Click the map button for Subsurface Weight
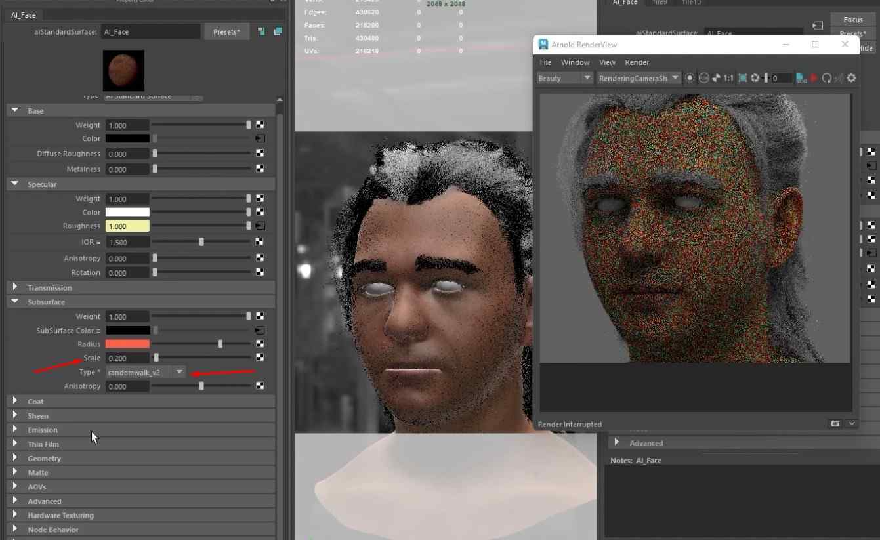 coord(260,316)
